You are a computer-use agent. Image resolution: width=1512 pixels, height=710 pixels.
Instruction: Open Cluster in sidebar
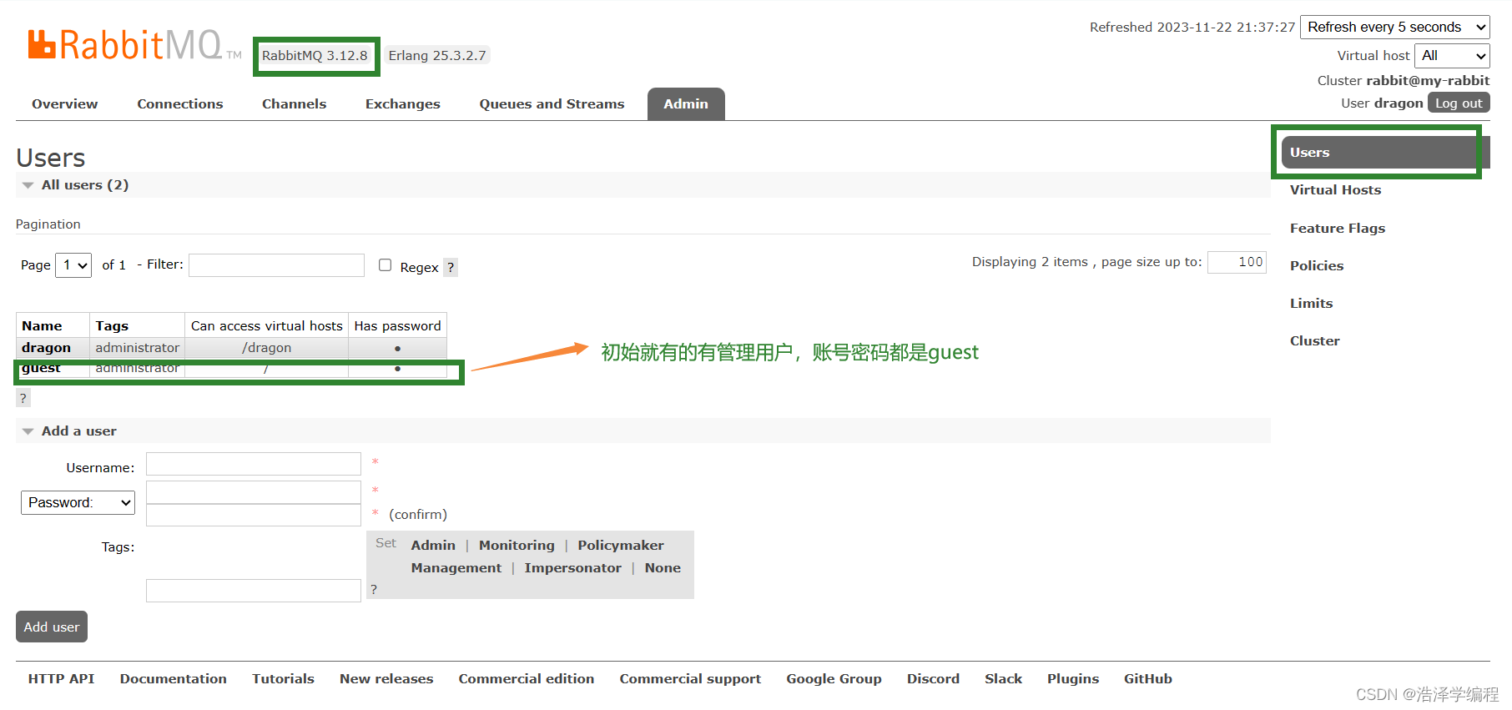[x=1314, y=341]
